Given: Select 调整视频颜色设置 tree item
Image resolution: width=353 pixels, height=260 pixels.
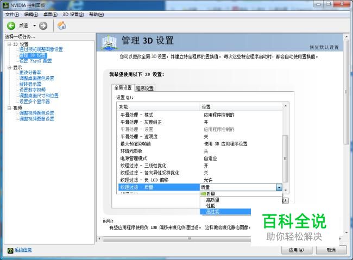Looking at the screenshot, I should 37,113.
